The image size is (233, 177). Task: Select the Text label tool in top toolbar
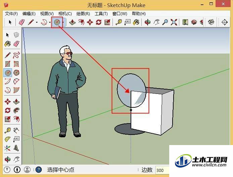127,22
